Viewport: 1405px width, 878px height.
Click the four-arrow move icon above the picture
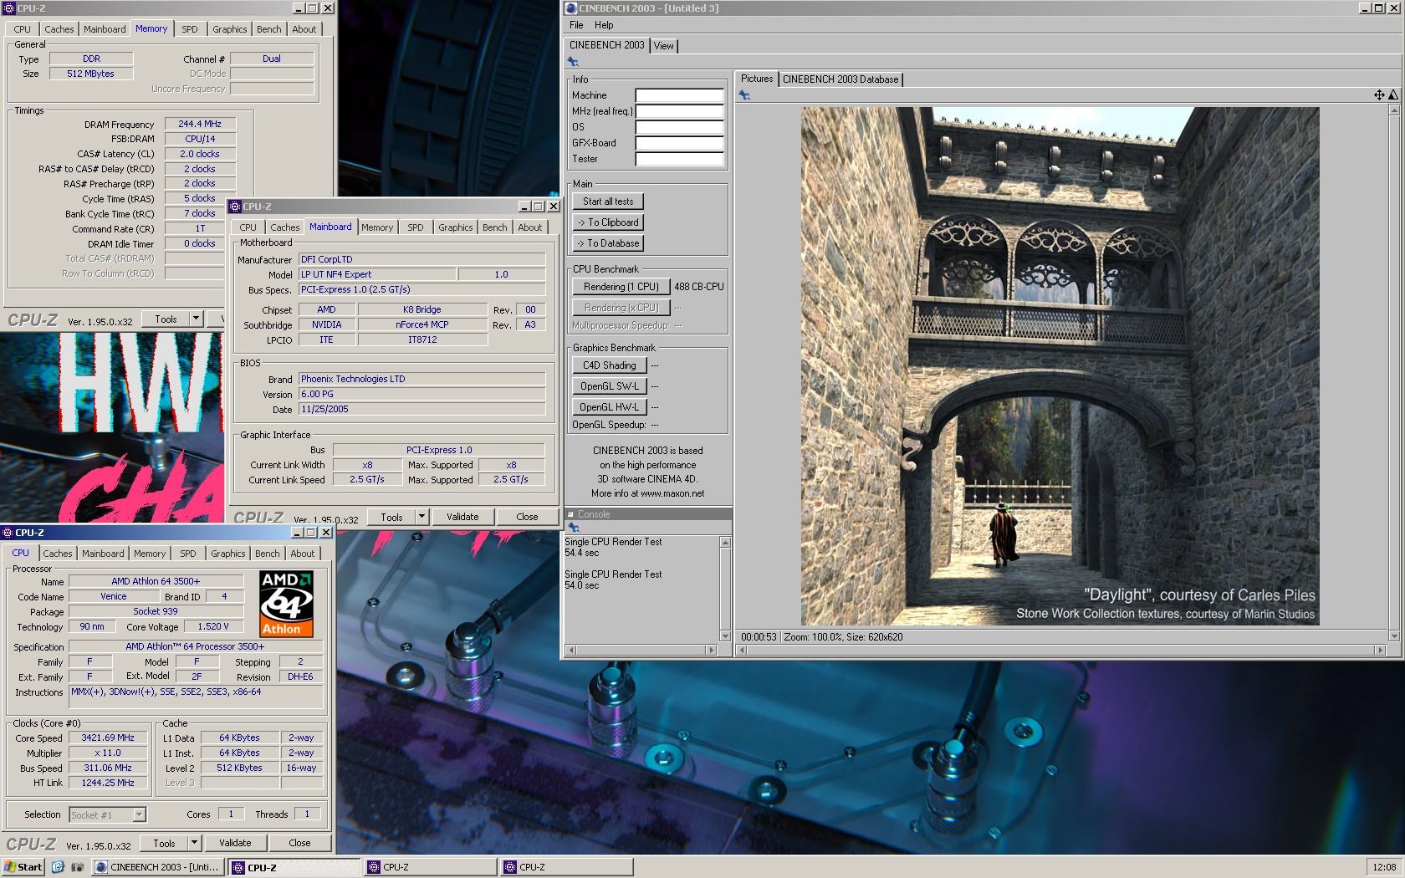coord(1379,95)
